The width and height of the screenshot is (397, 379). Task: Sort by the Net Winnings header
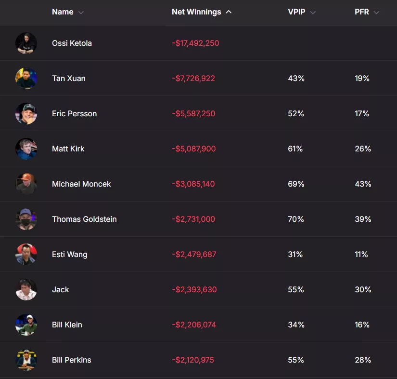pyautogui.click(x=196, y=12)
